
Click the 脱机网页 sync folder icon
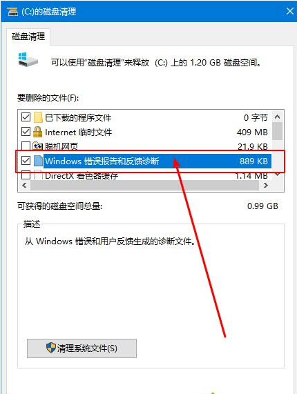(x=38, y=146)
